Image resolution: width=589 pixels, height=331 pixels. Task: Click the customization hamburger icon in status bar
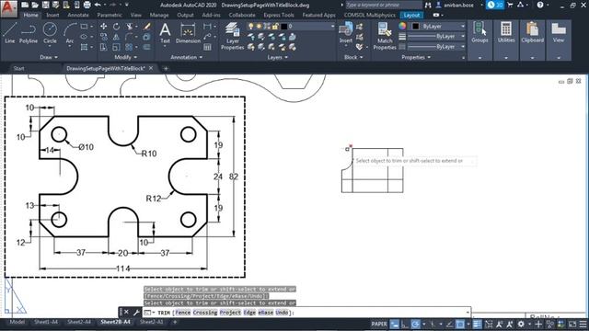(x=583, y=324)
